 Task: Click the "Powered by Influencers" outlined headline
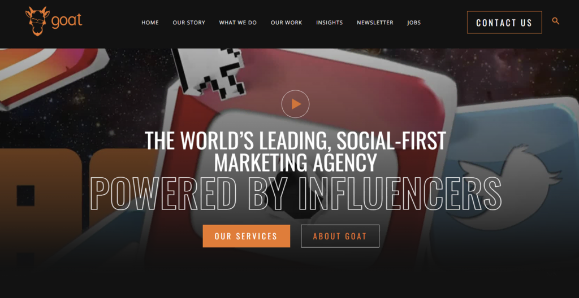click(296, 194)
